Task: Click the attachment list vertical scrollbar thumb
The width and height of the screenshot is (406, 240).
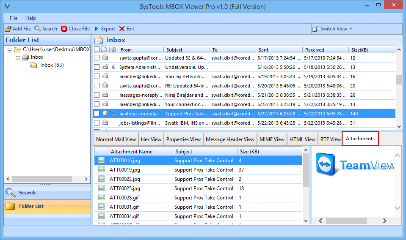Action: coord(306,170)
